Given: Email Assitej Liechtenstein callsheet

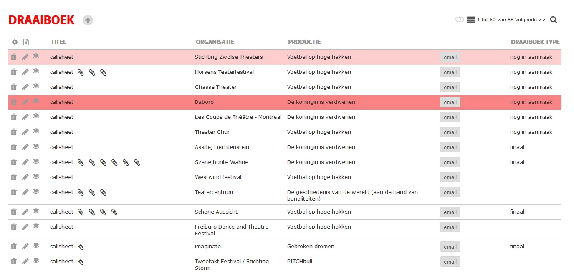Looking at the screenshot, I should 450,147.
